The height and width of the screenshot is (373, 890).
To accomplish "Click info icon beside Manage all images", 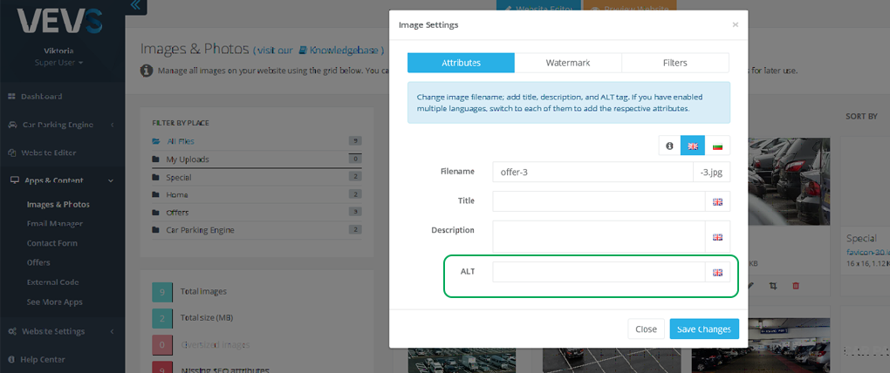I will [x=147, y=71].
